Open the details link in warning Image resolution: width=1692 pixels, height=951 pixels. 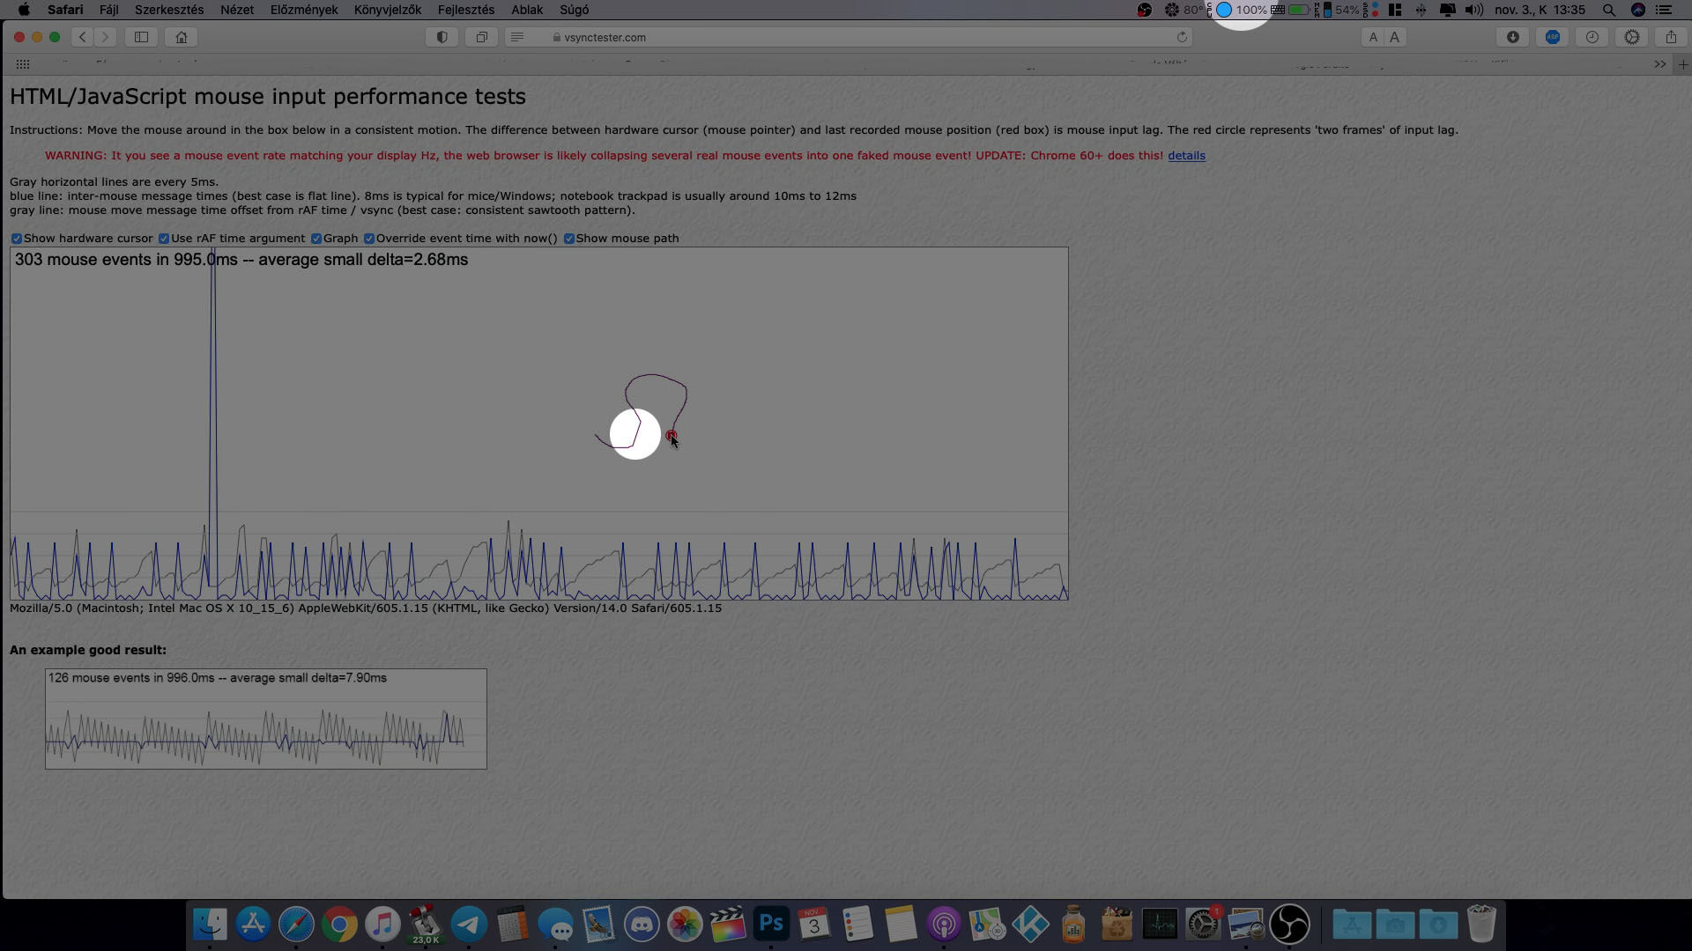1186,156
